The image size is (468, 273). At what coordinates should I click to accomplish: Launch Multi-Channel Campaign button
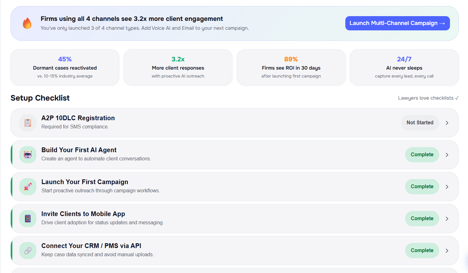point(397,23)
